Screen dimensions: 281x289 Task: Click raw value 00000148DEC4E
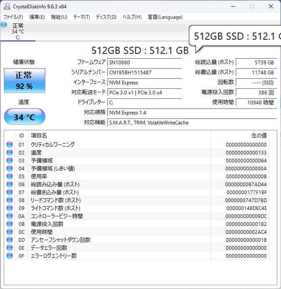point(246,208)
